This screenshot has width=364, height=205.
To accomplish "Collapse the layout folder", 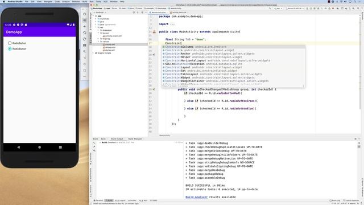I will [x=98, y=33].
